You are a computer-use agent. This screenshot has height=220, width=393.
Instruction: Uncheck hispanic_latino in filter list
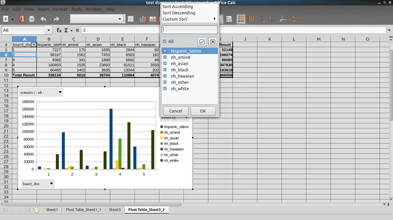click(x=165, y=51)
